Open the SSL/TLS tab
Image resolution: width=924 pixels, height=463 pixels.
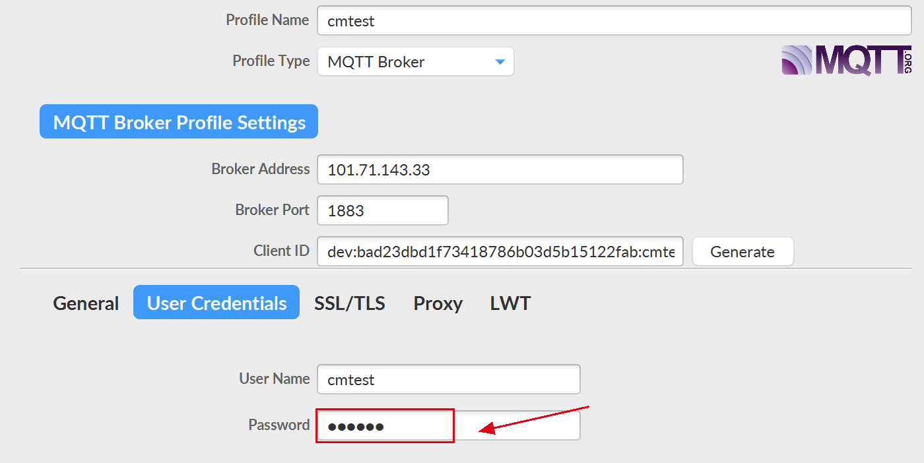[350, 303]
